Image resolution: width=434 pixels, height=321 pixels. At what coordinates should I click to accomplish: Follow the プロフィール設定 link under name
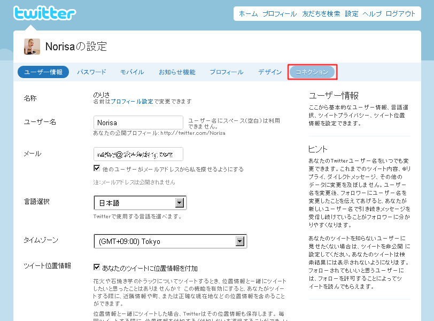(131, 101)
